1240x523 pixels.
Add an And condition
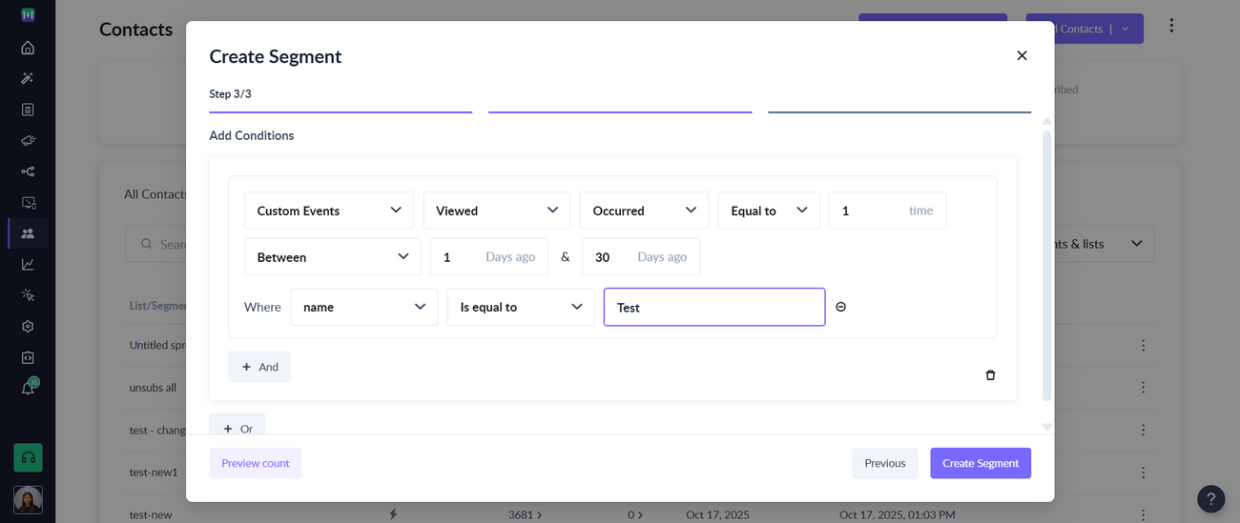[259, 367]
